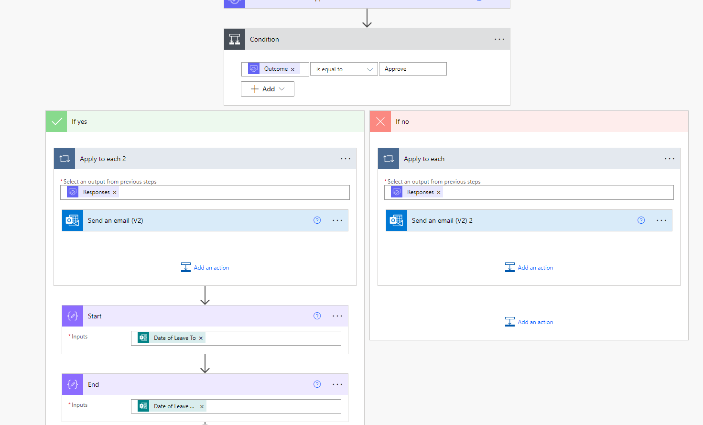Click the Forms icon inside the Outcome token

[253, 68]
